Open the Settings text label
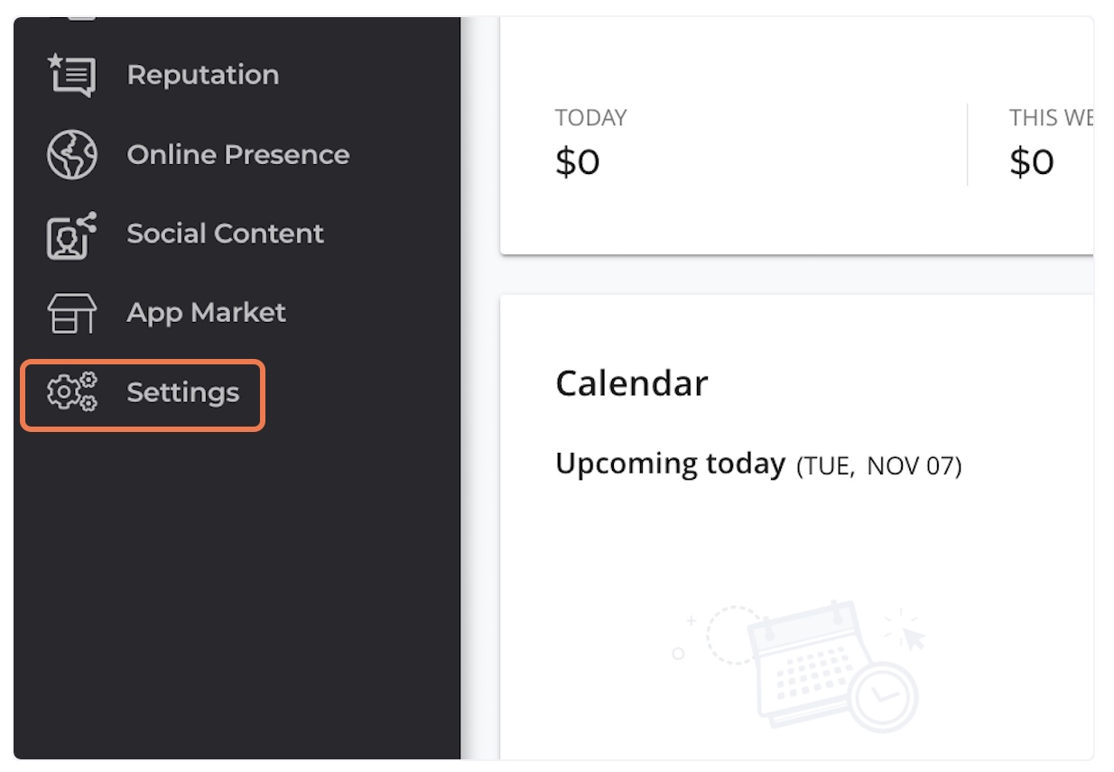Screen dimensions: 1114x772 tap(183, 393)
